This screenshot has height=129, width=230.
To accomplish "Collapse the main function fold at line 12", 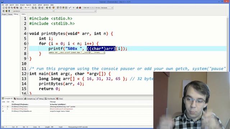I will coord(28,73).
